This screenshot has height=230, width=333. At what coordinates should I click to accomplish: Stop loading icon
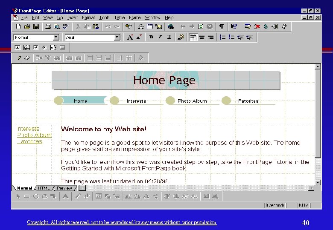(x=209, y=26)
